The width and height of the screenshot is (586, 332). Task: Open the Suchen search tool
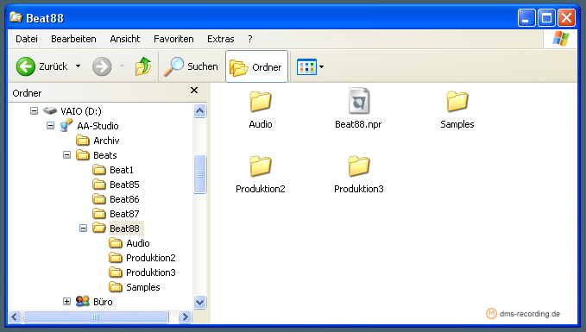pyautogui.click(x=191, y=66)
